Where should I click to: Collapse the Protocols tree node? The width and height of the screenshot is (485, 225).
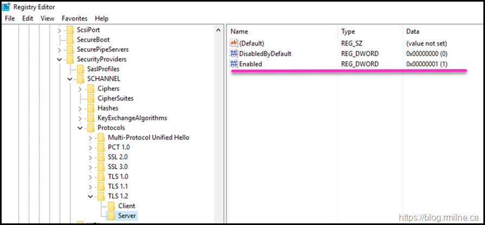(80, 128)
